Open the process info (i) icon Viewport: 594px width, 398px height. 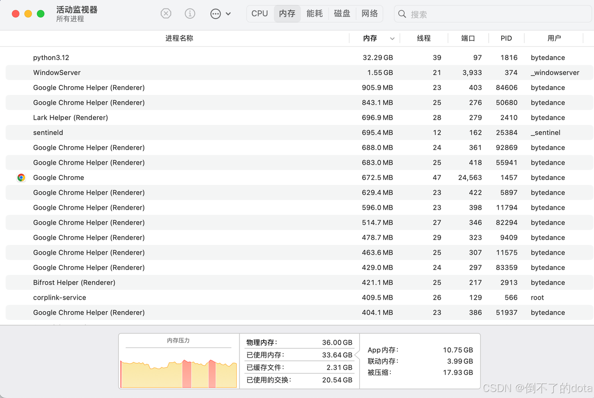coord(190,14)
